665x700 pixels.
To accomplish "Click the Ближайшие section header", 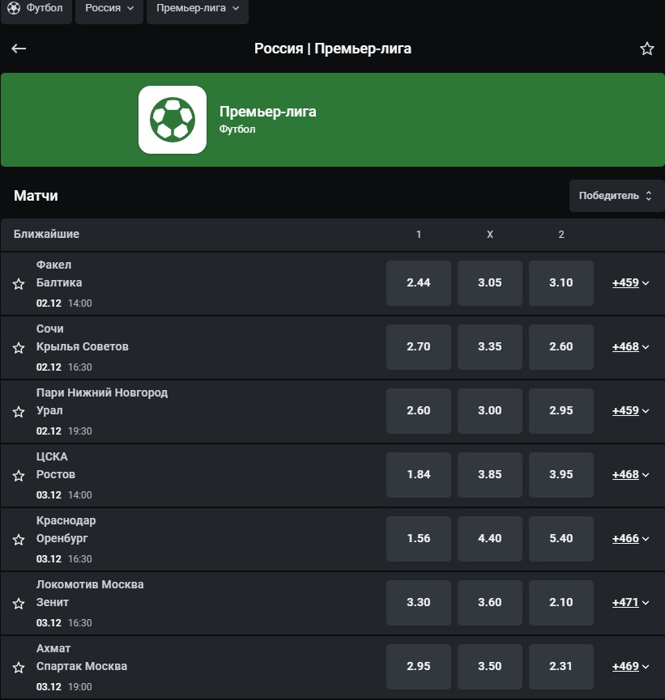I will click(46, 234).
